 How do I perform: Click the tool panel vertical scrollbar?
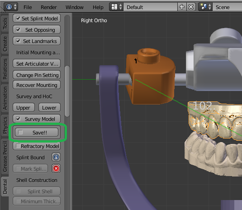(67, 91)
